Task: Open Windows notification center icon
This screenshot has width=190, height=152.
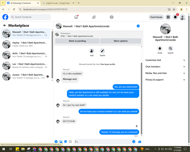Action: [185, 149]
